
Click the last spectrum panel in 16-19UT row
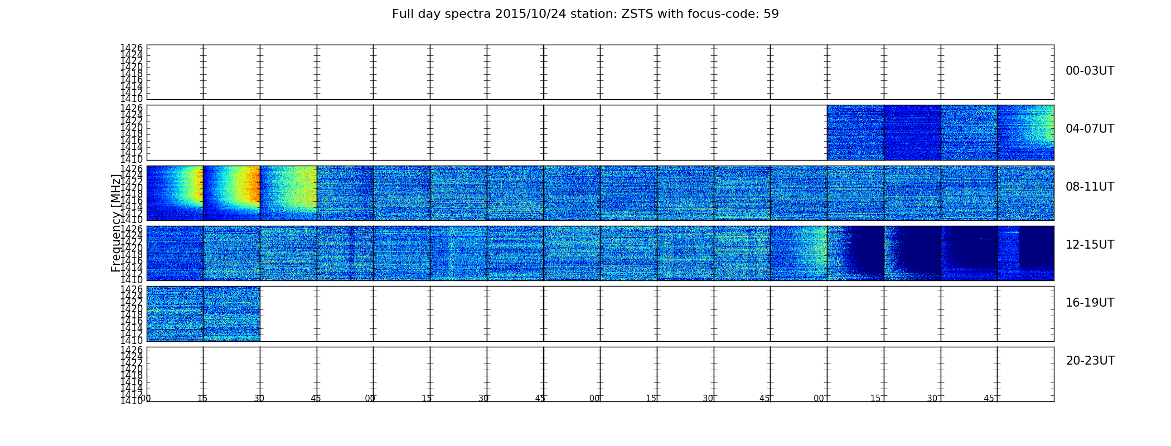click(231, 313)
